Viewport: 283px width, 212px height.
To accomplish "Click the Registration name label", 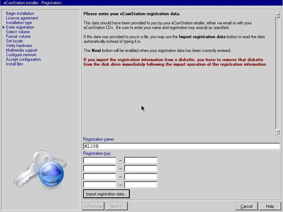I will coord(99,139).
